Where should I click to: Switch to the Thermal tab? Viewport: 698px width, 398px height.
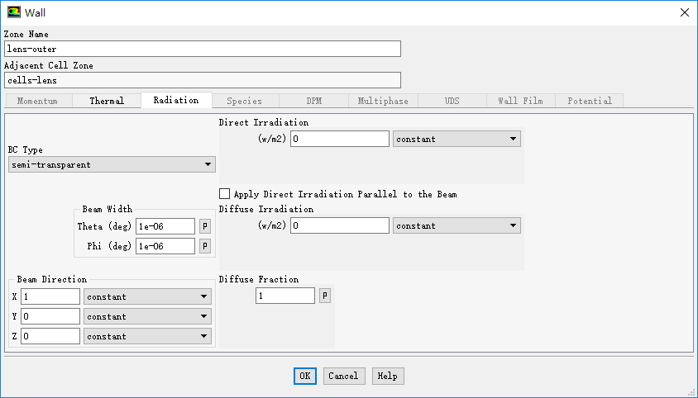pyautogui.click(x=107, y=101)
